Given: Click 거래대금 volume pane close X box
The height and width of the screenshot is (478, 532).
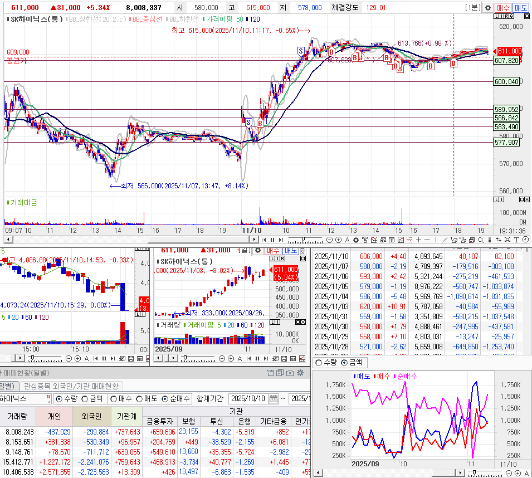Looking at the screenshot, I should [527, 199].
